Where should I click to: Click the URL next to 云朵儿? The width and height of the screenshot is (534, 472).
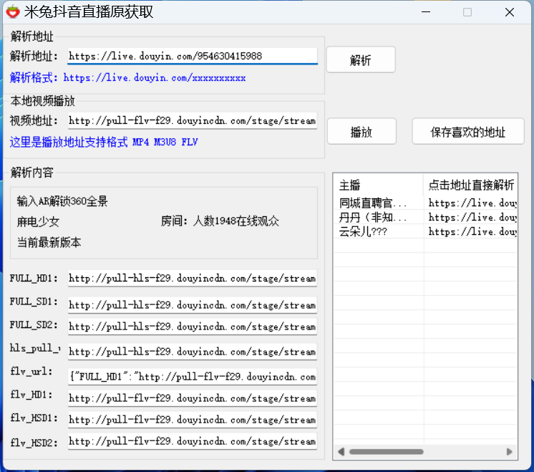(x=472, y=232)
